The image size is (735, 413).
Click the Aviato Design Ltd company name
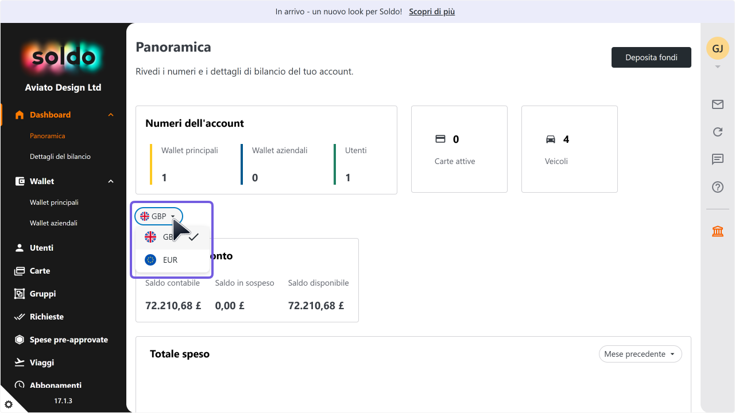pyautogui.click(x=63, y=88)
